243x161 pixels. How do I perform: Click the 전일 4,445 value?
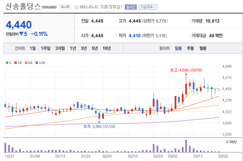[x=97, y=21]
